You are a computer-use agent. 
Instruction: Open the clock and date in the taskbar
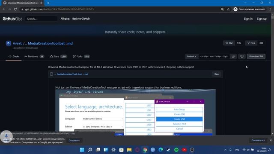pyautogui.click(x=262, y=150)
